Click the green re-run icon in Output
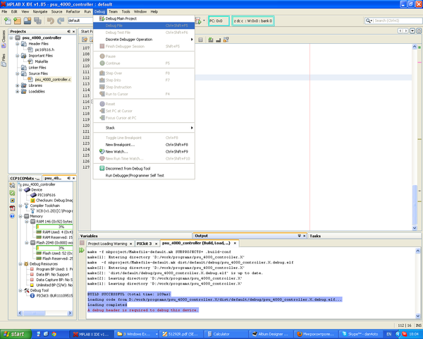Viewport: 423px width, 339px height. point(82,250)
